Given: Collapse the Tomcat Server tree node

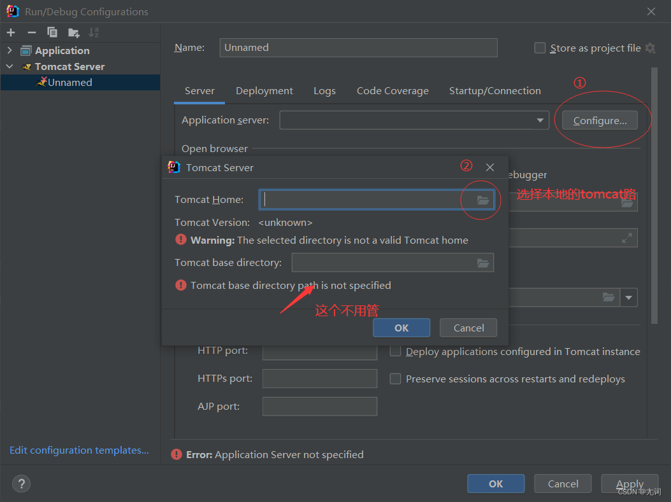Looking at the screenshot, I should pos(10,67).
